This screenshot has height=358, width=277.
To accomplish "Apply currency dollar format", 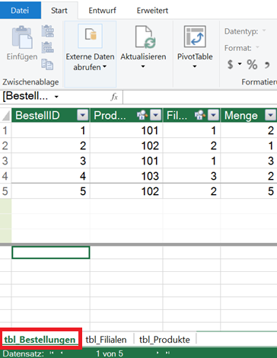I will click(x=230, y=65).
